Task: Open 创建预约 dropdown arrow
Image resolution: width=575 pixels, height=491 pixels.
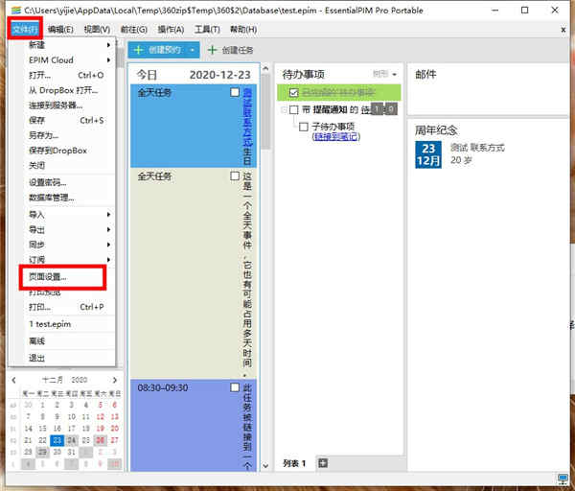Action: click(193, 50)
